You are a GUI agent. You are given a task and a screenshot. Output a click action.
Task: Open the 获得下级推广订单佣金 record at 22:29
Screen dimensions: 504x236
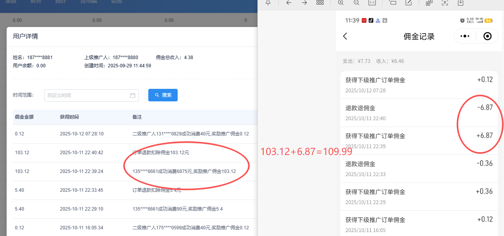pyautogui.click(x=419, y=196)
